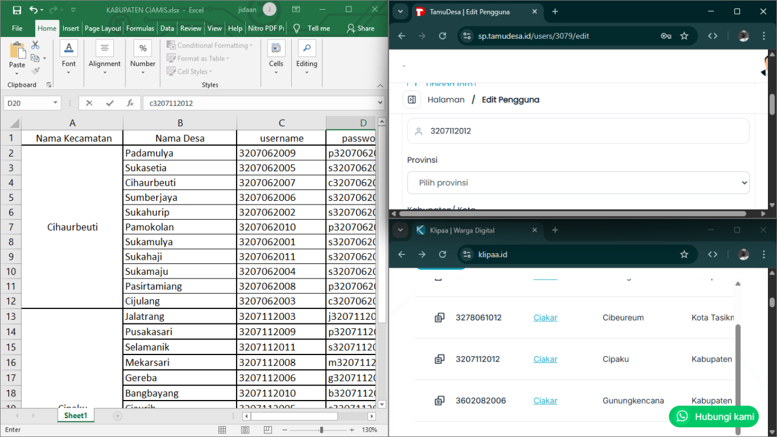Click the Ciakar link for Gunungkencana
777x437 pixels.
tap(545, 401)
